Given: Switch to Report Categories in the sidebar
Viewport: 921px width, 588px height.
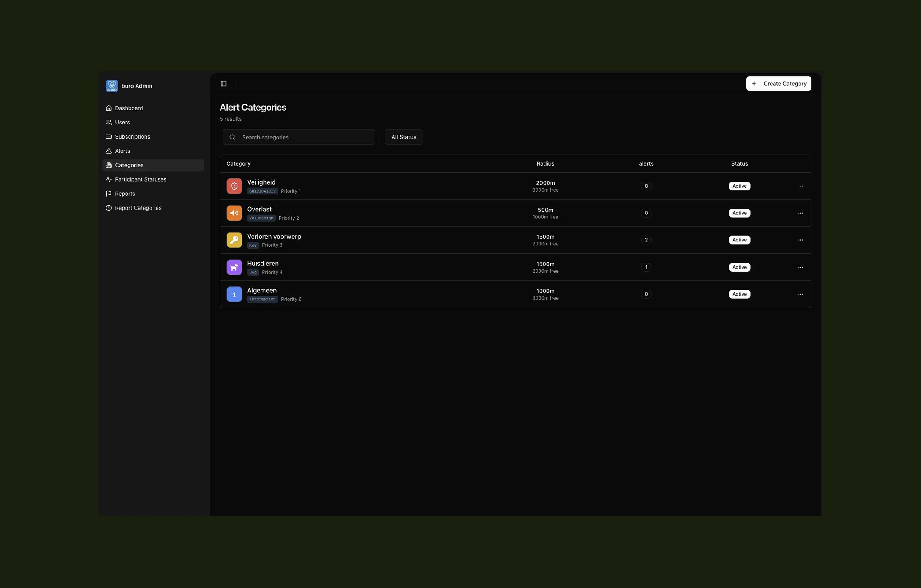Looking at the screenshot, I should (138, 207).
